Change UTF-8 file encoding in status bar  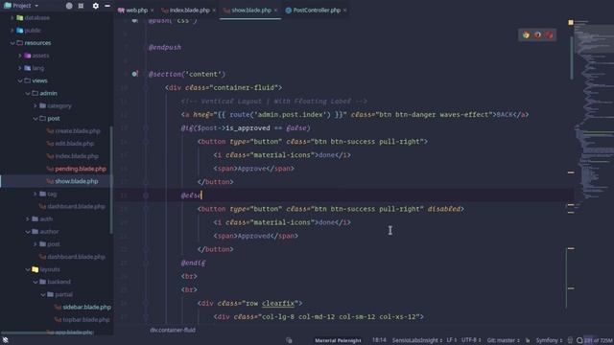click(x=471, y=340)
